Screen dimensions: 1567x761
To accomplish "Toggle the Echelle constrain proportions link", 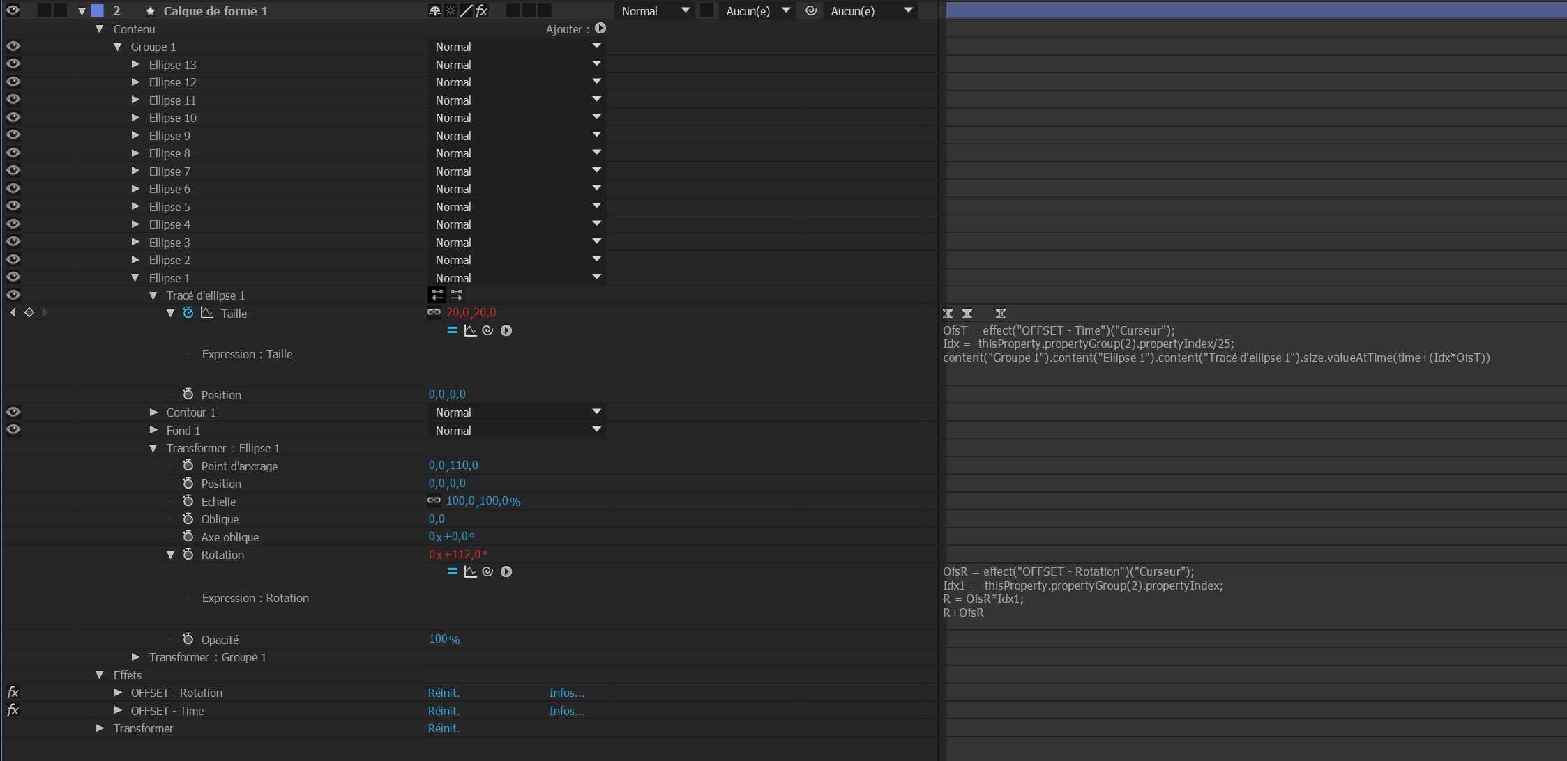I will pyautogui.click(x=434, y=500).
